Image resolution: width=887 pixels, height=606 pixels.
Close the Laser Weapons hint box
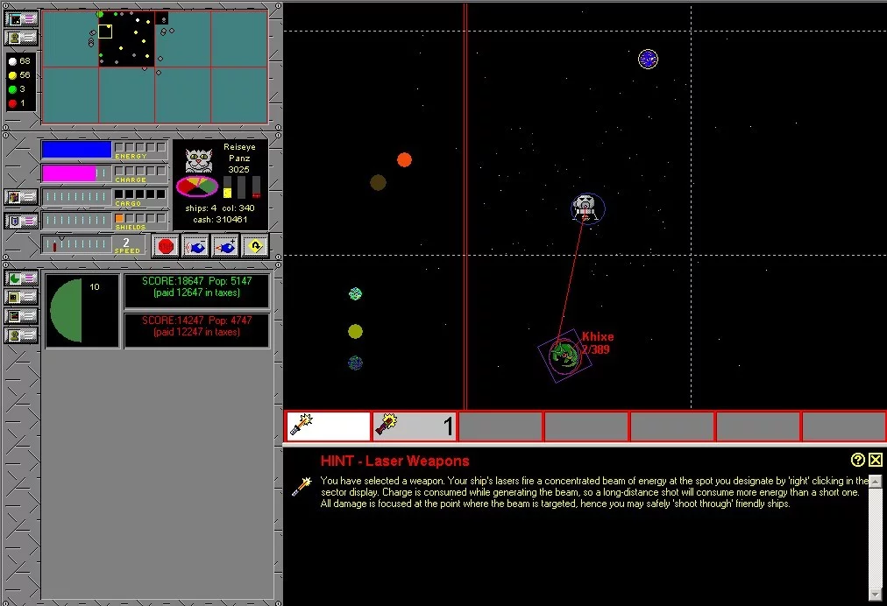tap(876, 460)
